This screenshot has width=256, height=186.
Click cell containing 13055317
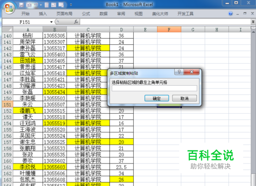tap(55, 48)
